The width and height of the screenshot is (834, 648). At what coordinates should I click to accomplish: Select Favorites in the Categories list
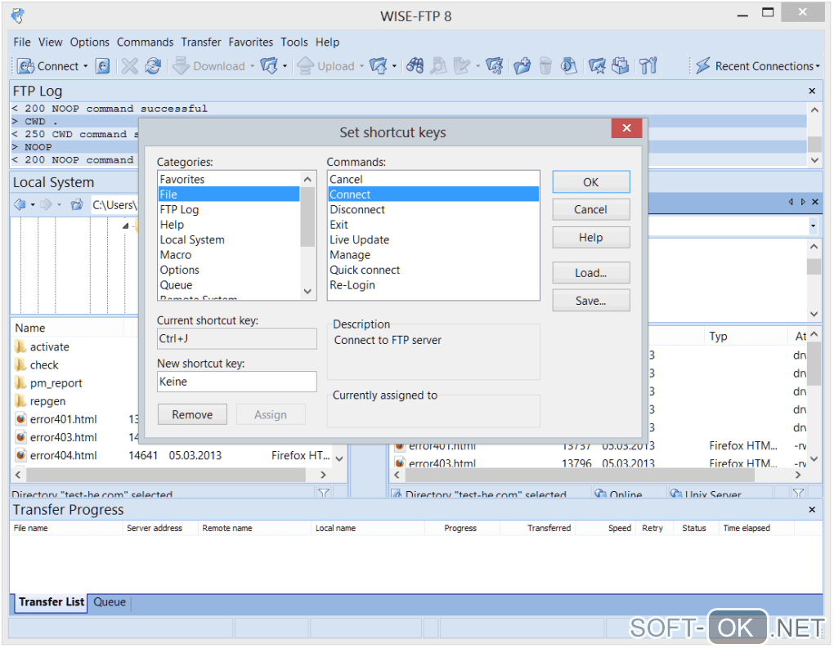[229, 180]
